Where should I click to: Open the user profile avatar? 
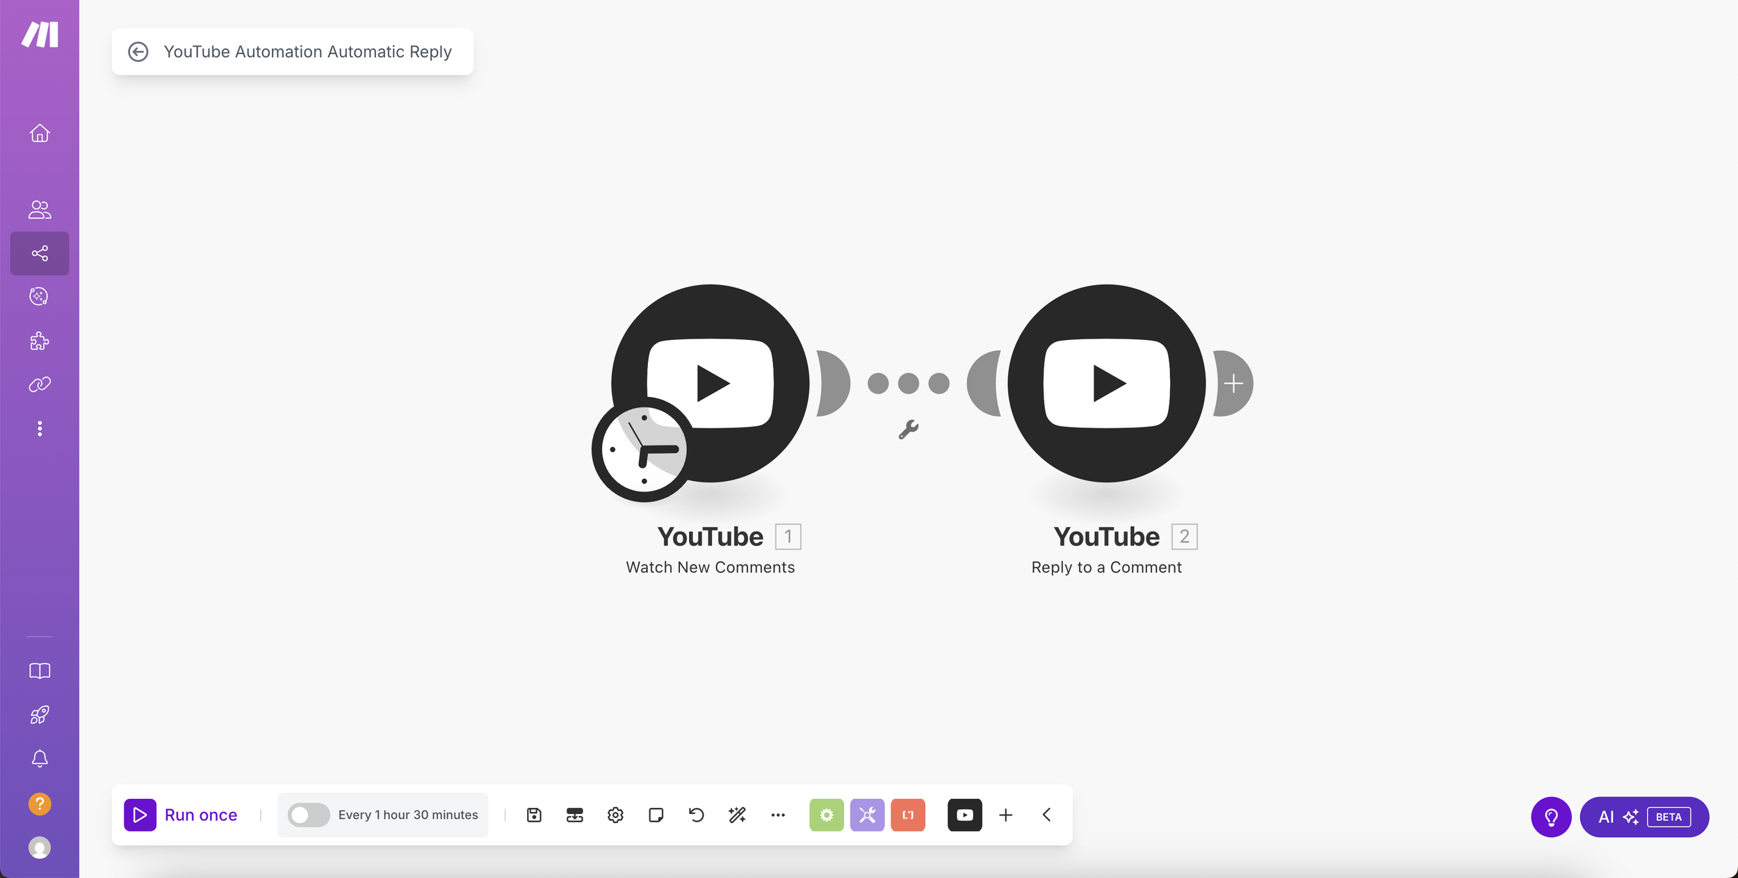point(40,848)
